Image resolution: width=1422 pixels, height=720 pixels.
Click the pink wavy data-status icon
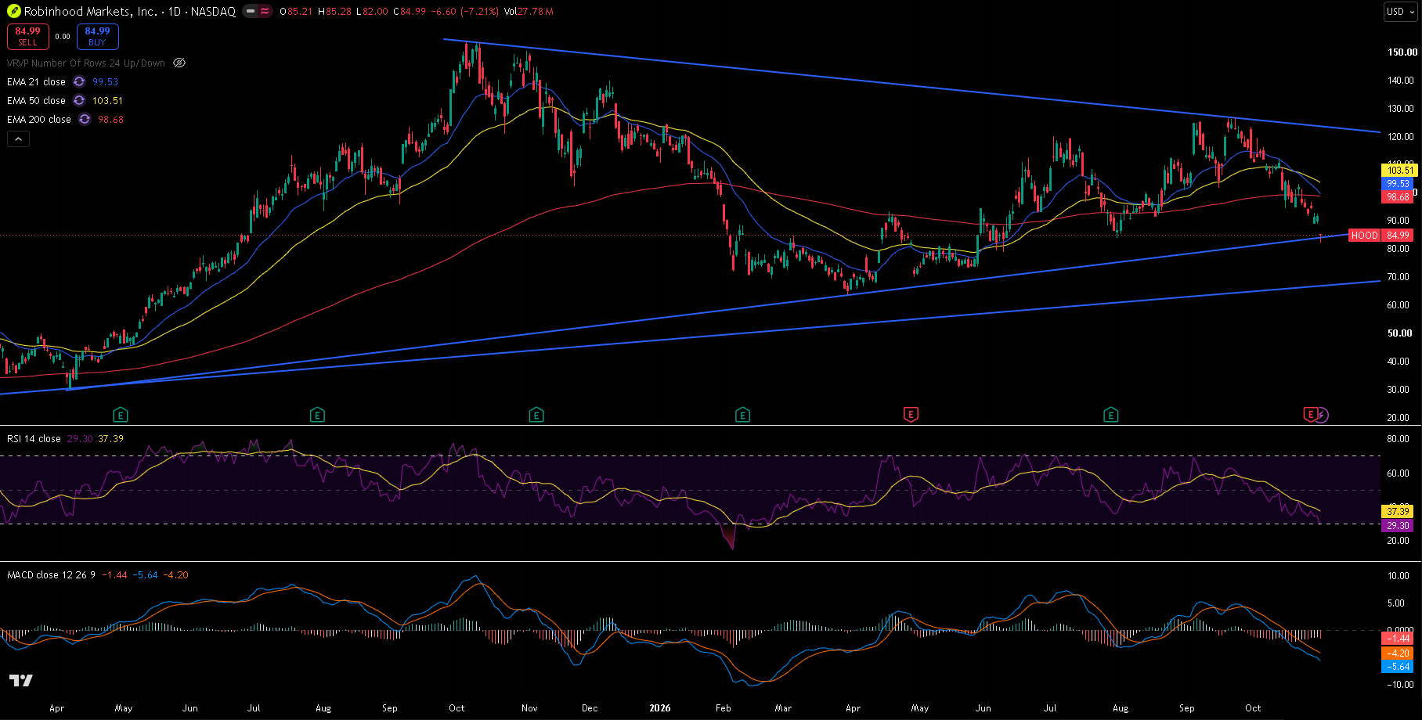(265, 12)
